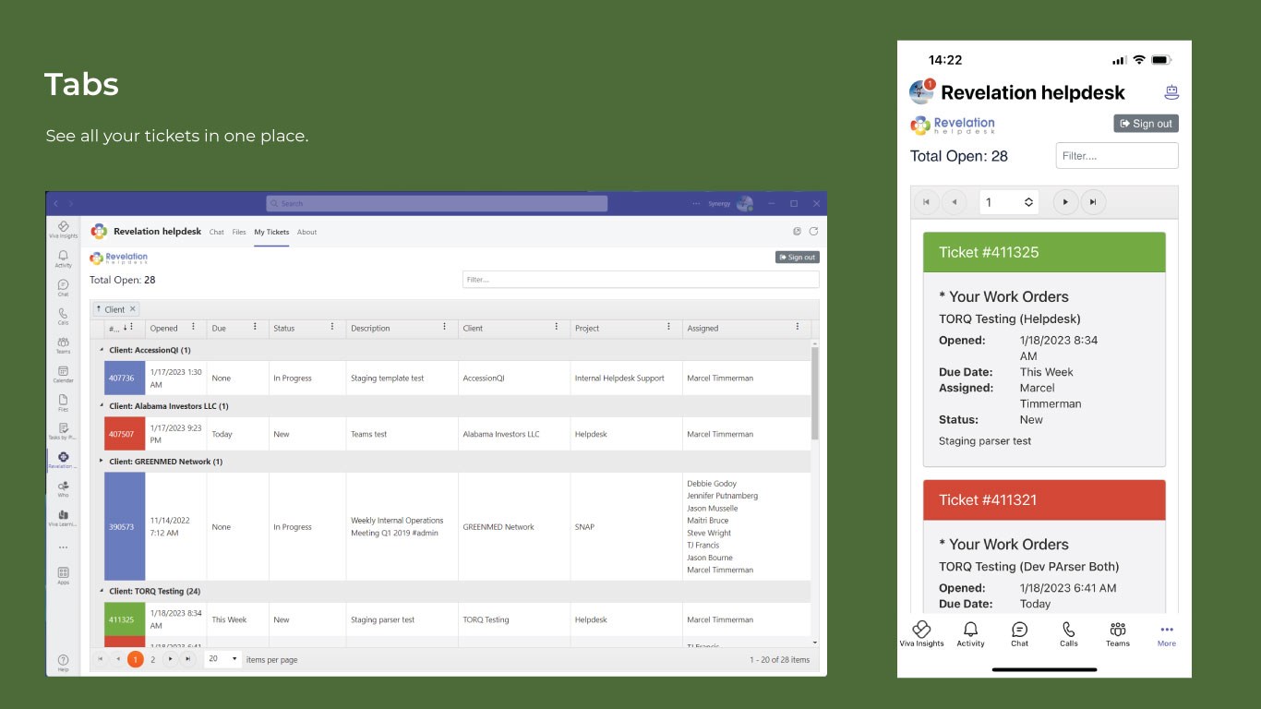Open Help in desktop sidebar
This screenshot has width=1261, height=709.
pyautogui.click(x=63, y=662)
